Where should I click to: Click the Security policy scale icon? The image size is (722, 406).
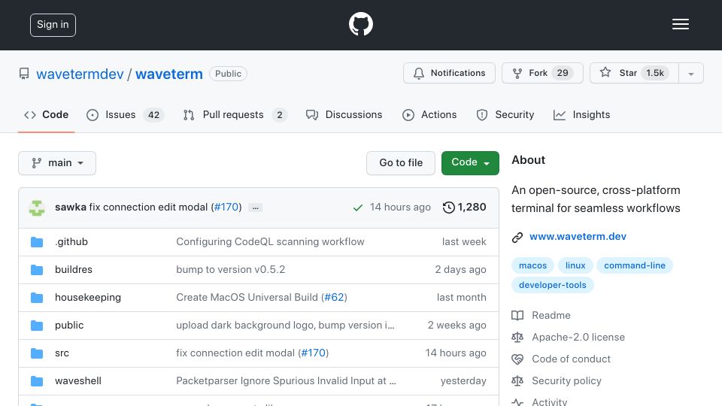coord(517,380)
